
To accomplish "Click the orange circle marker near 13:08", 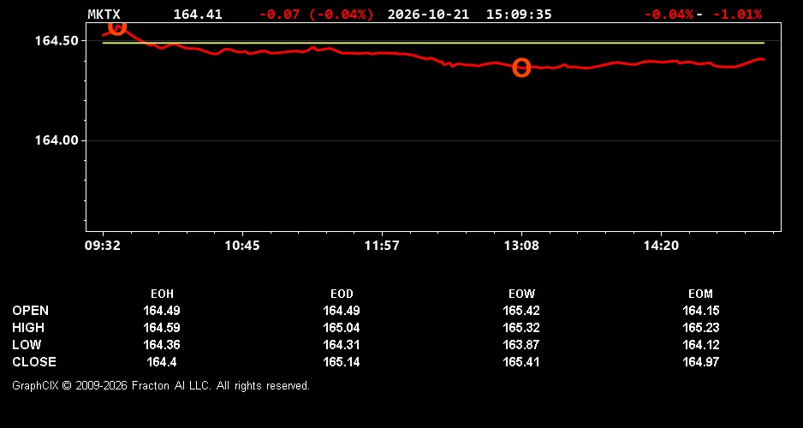I will click(521, 68).
